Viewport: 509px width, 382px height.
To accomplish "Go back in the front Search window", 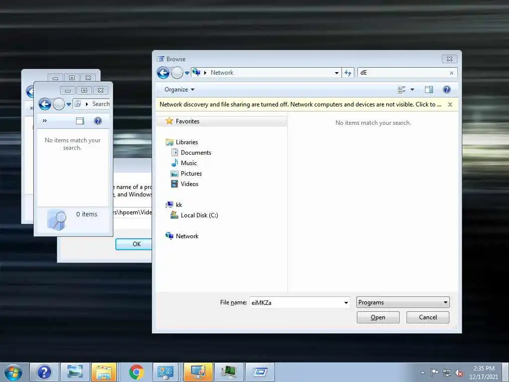I will click(x=45, y=104).
